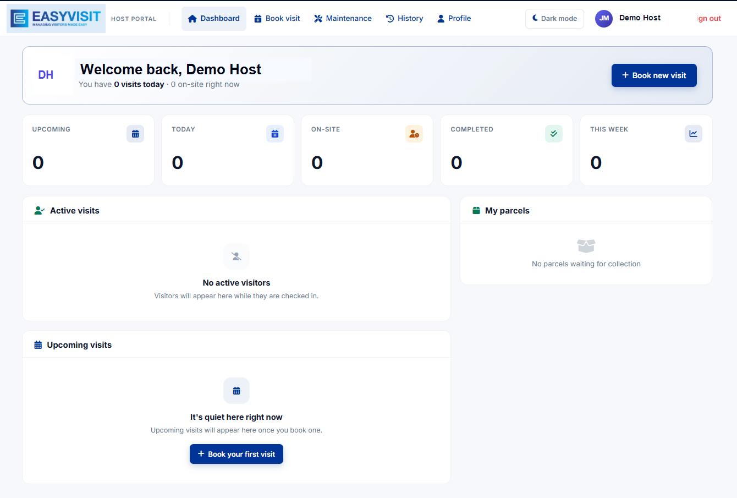Viewport: 737px width, 498px height.
Task: Click the On-site card person icon
Action: pos(414,134)
